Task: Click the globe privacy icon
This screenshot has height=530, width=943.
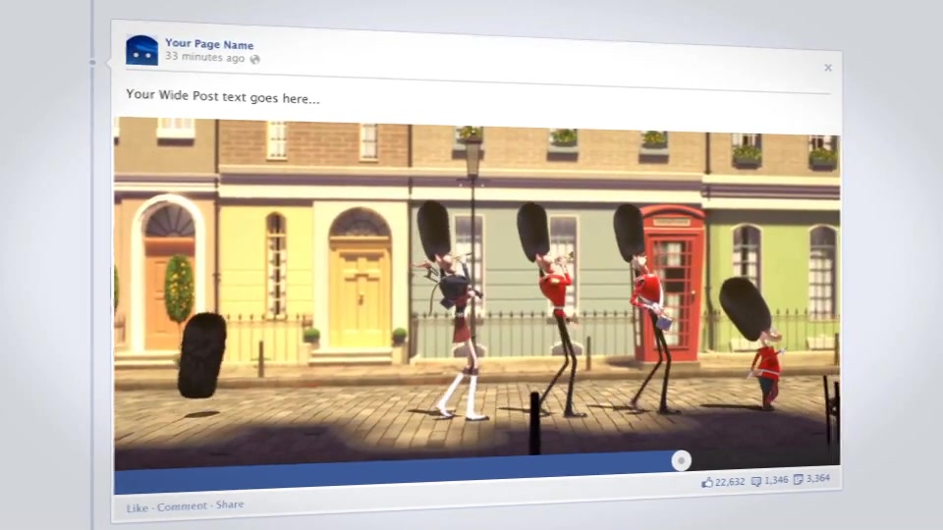Action: point(255,59)
